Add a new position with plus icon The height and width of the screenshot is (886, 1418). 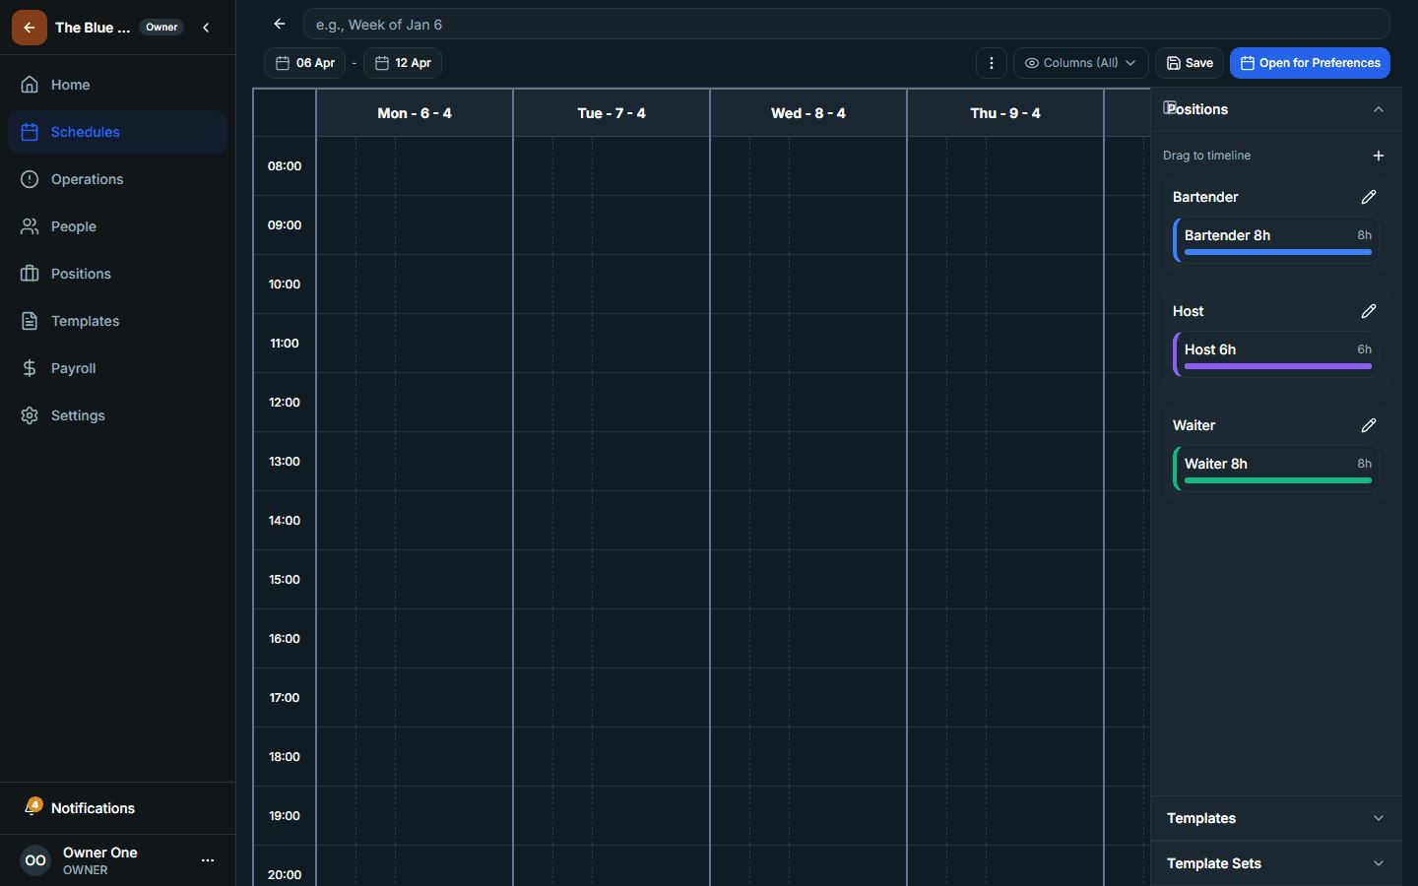1379,156
